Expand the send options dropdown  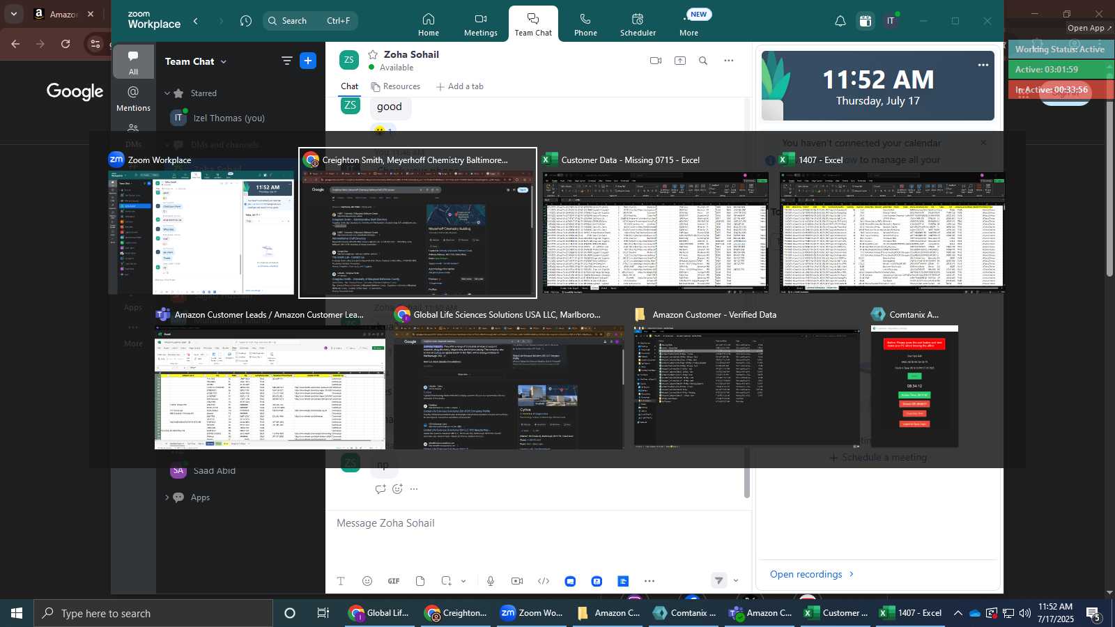[x=736, y=580]
